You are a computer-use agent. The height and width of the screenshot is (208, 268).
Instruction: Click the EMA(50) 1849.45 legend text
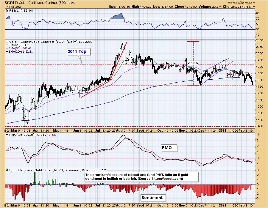[20, 48]
